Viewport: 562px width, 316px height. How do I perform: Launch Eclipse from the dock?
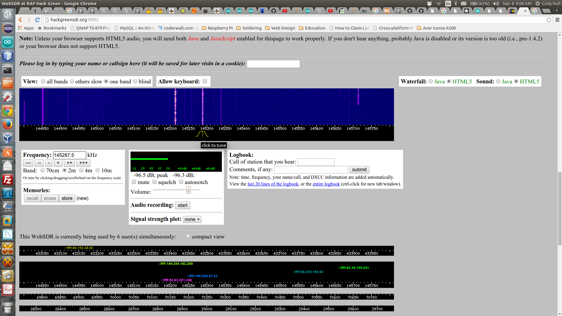click(x=8, y=28)
